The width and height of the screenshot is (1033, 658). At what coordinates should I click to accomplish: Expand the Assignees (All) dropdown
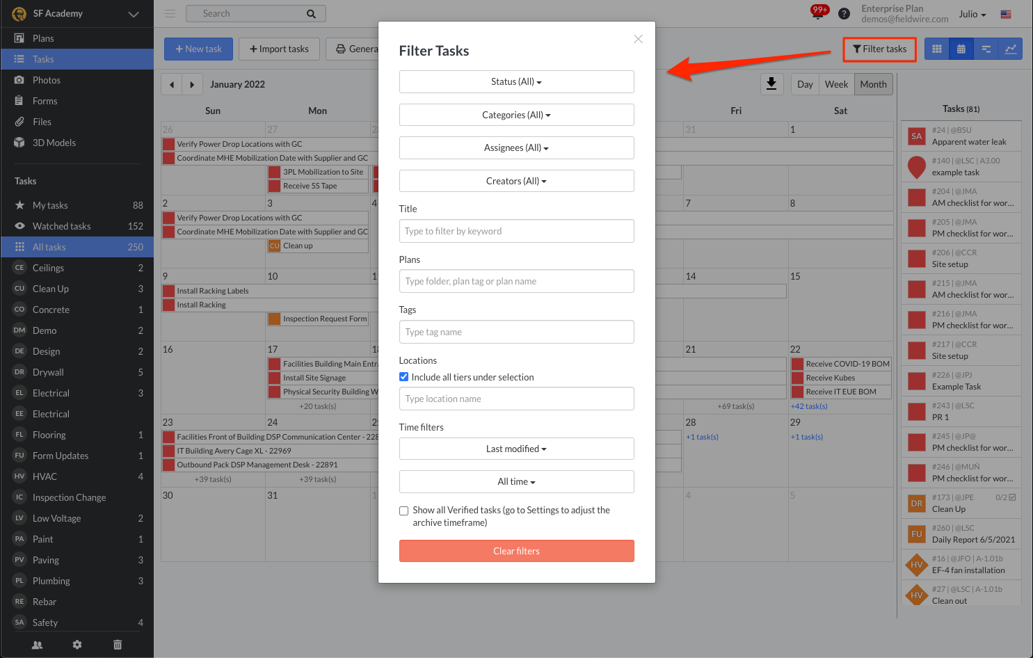click(x=516, y=147)
